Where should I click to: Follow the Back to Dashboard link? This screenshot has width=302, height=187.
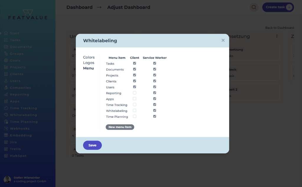coord(279,28)
